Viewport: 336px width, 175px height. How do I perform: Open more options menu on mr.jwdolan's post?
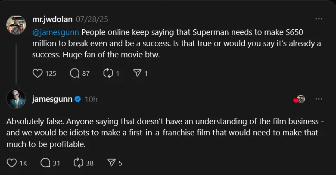click(x=319, y=19)
